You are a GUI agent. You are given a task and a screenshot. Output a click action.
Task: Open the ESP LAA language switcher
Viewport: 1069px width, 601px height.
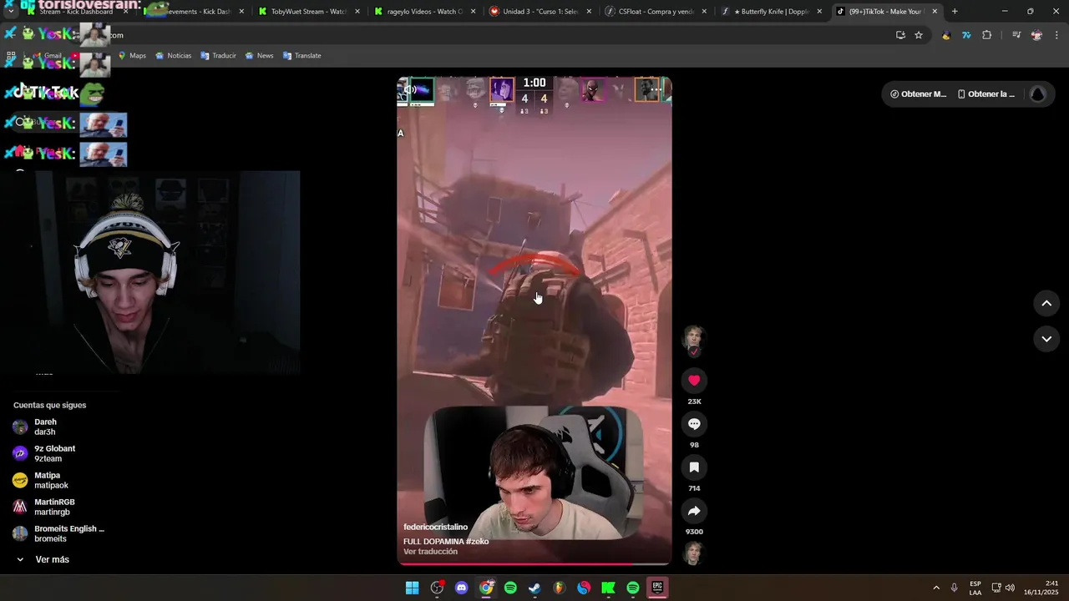point(975,588)
